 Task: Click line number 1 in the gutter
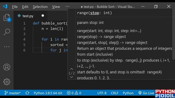pos(24,23)
